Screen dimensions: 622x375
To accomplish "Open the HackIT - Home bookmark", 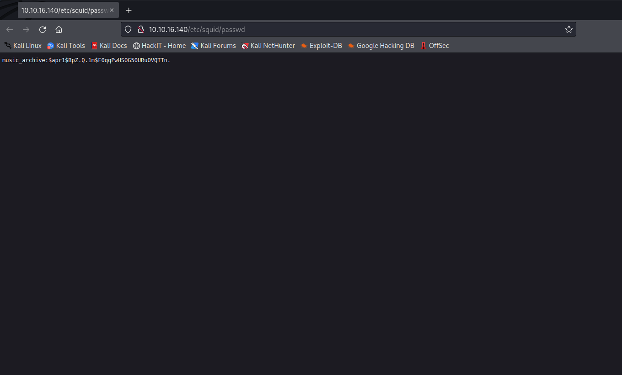I will (x=159, y=46).
